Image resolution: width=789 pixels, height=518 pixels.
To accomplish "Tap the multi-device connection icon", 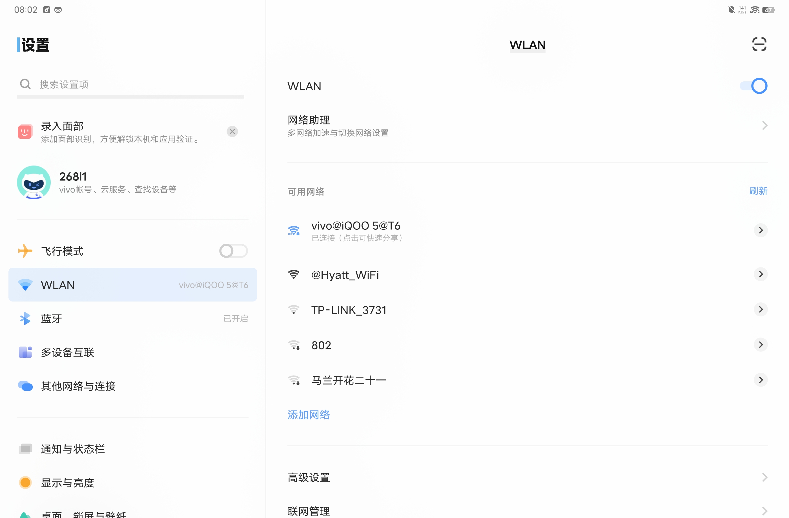I will point(25,352).
